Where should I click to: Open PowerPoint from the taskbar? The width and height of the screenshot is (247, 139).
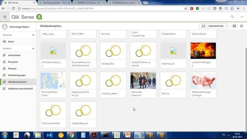pyautogui.click(x=128, y=135)
